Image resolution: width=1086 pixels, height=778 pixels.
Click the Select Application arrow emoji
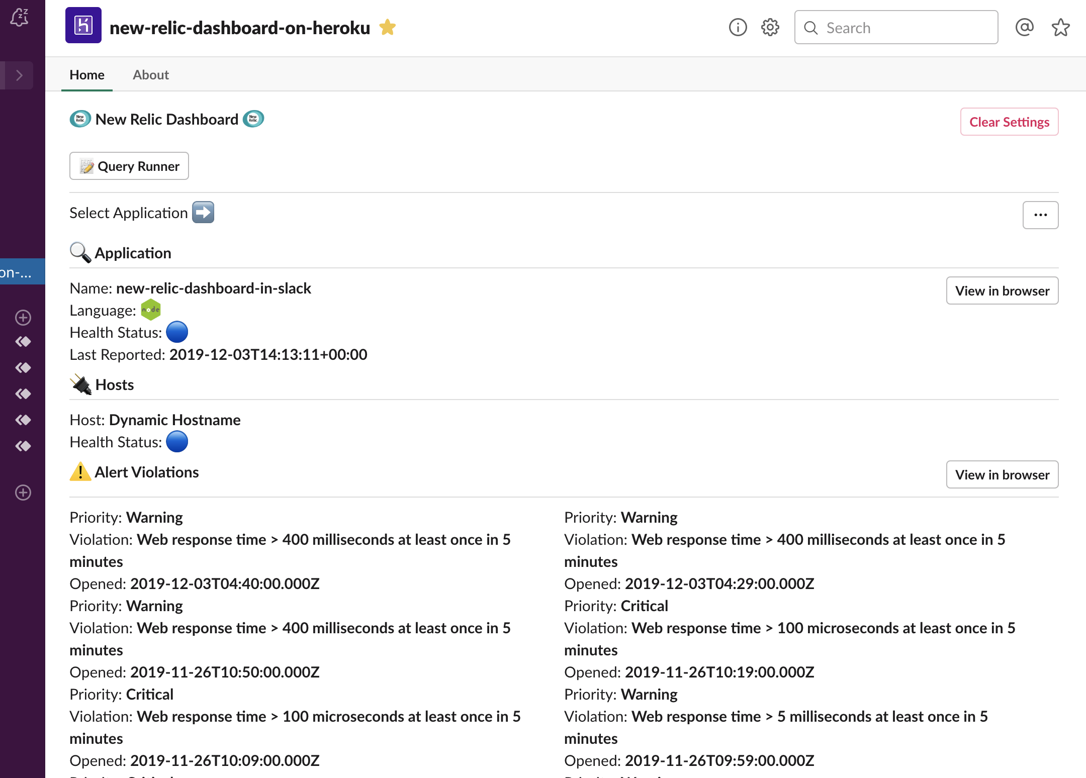(203, 213)
